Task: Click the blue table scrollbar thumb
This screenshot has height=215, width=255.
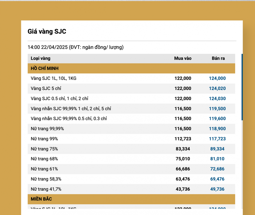Action: click(x=242, y=87)
